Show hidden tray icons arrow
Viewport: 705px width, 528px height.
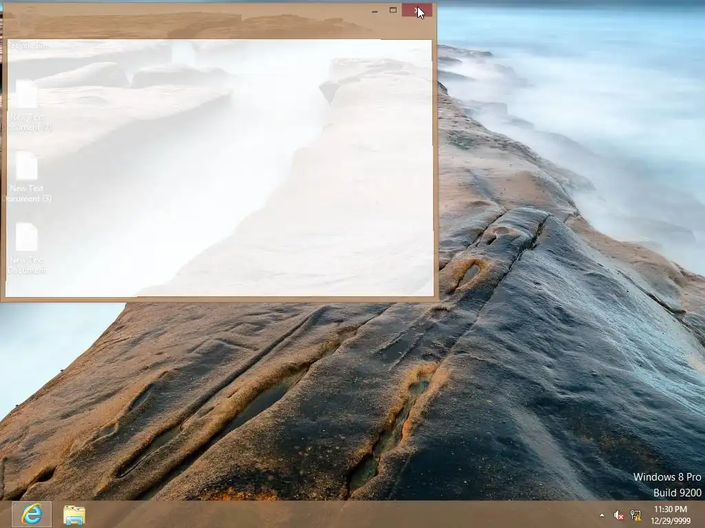tap(602, 515)
